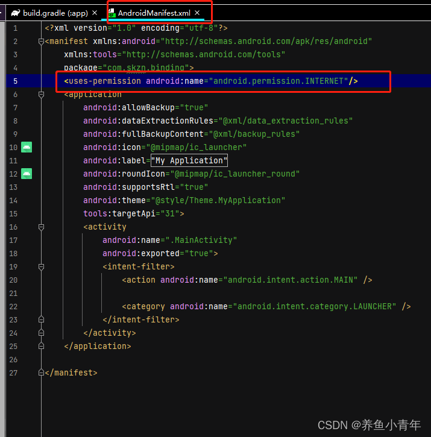Click line number 11 in the gutter

[13, 161]
